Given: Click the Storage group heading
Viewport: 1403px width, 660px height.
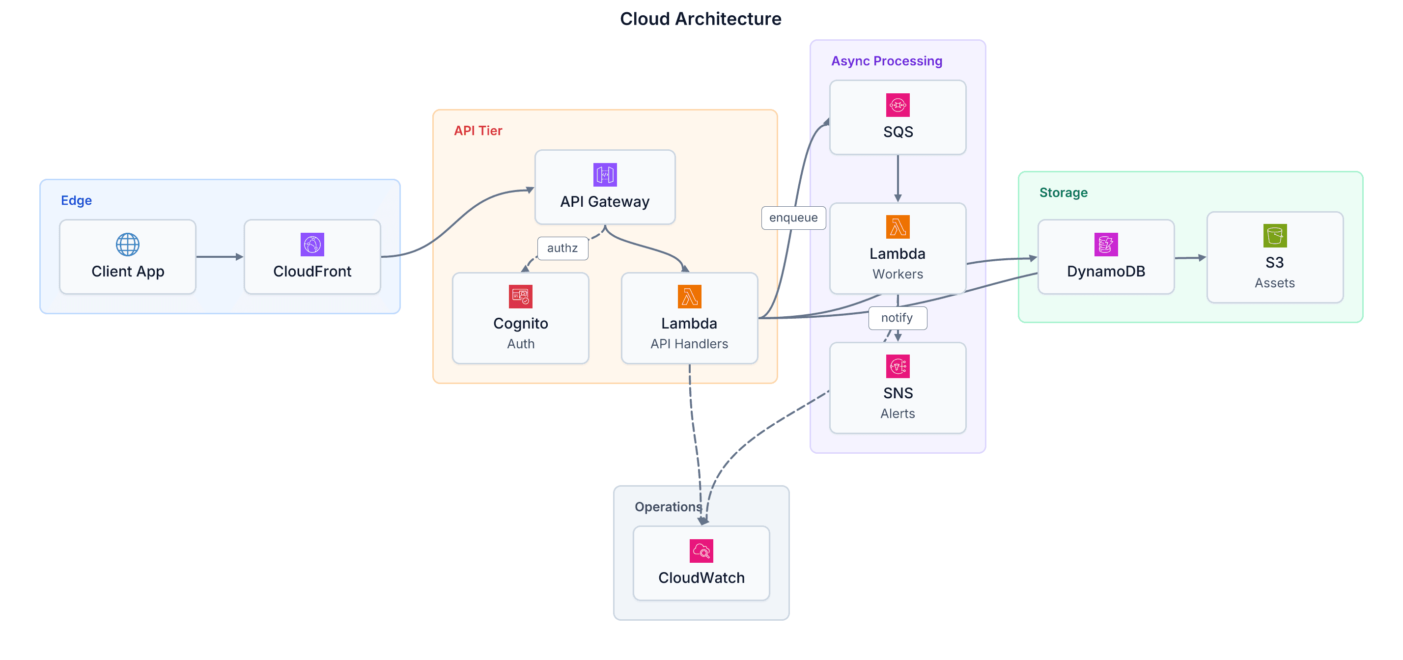Looking at the screenshot, I should [x=1063, y=193].
